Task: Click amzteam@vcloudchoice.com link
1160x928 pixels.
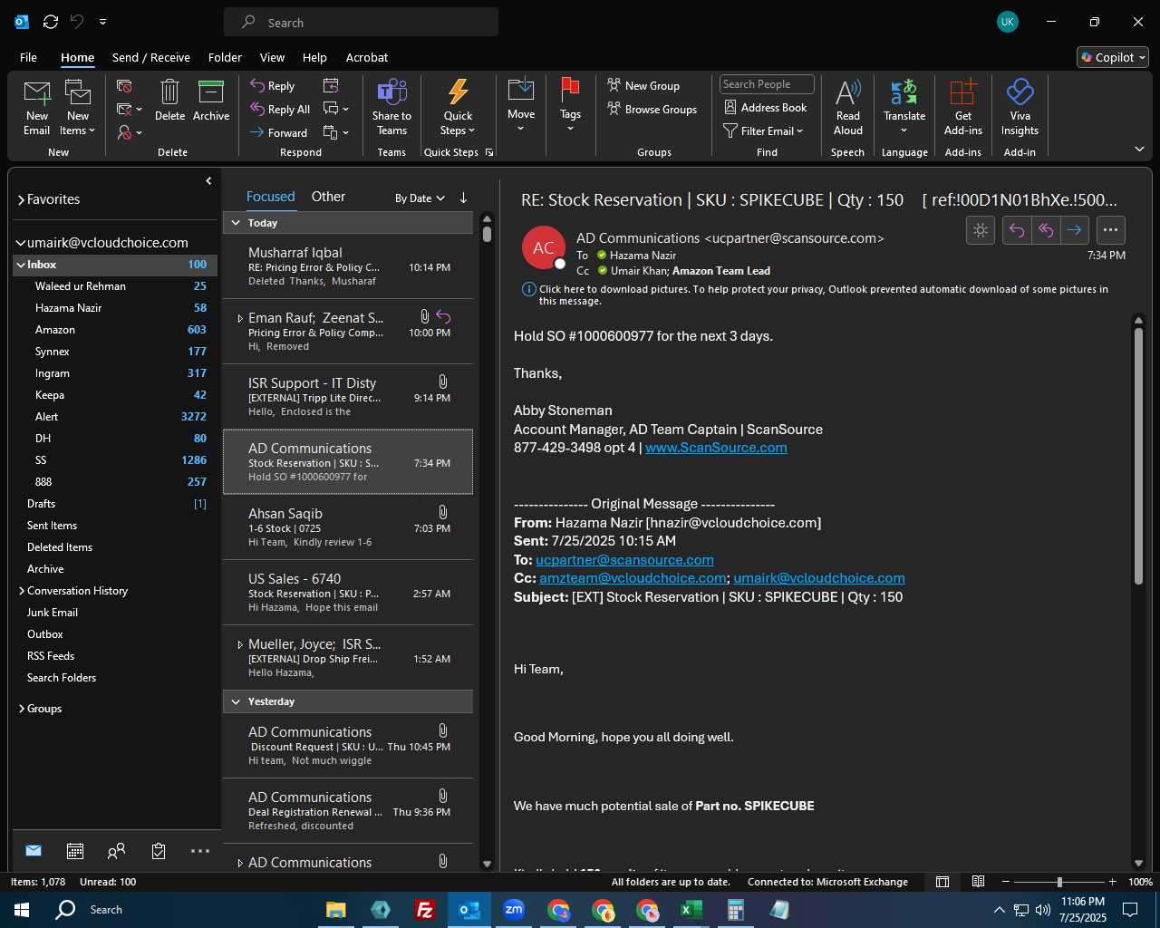Action: pos(633,578)
